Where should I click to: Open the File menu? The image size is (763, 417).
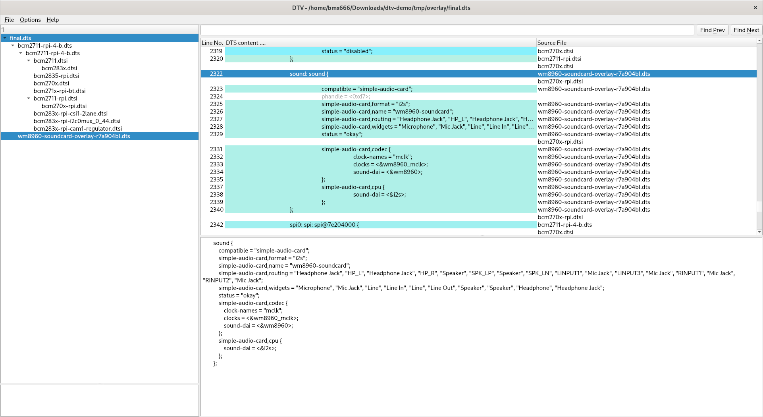[x=9, y=20]
